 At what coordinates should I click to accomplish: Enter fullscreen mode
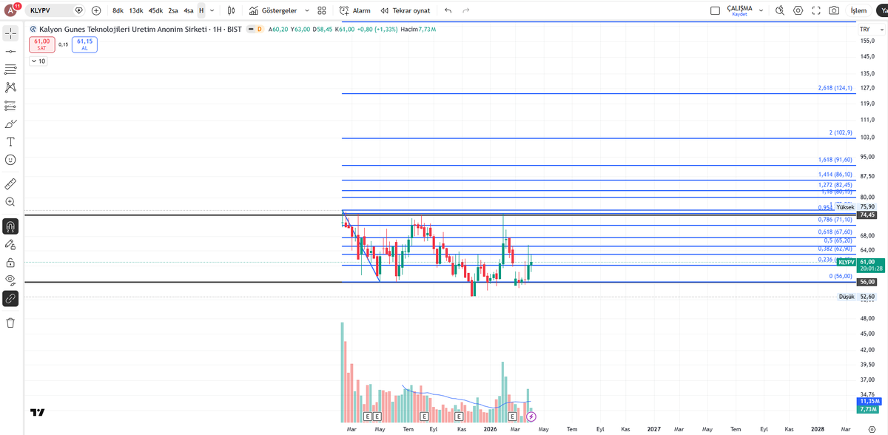click(x=816, y=10)
